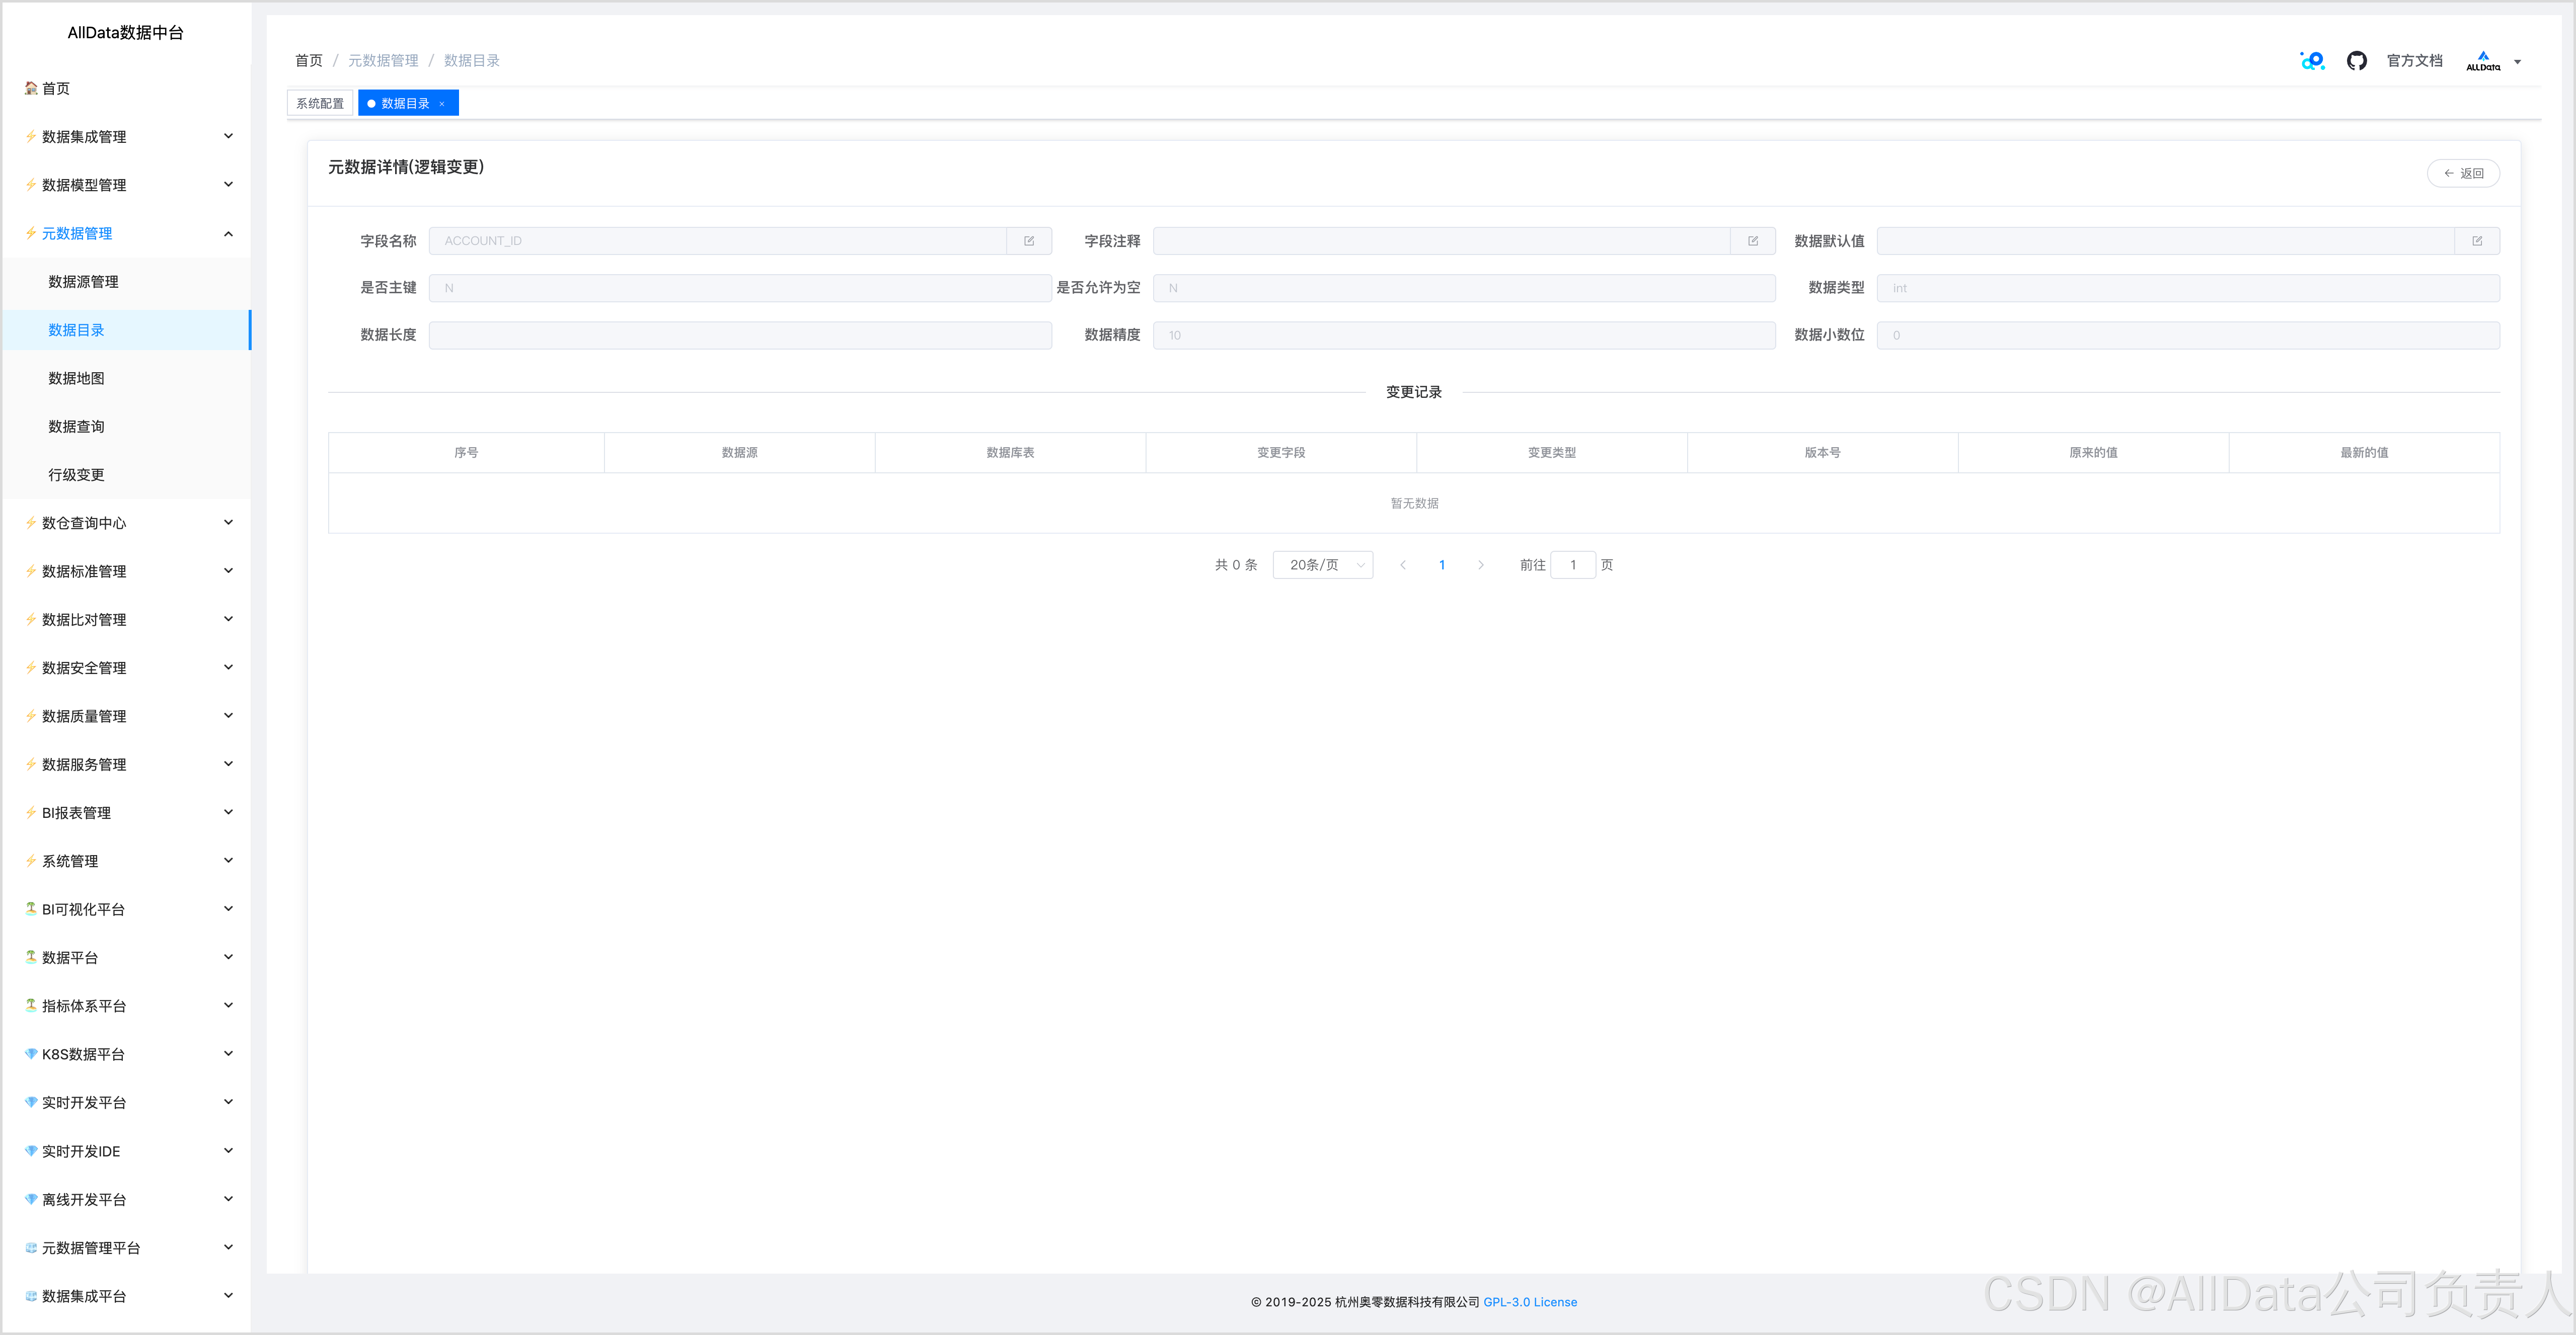2576x1335 pixels.
Task: Select 数据地图 in the sidebar
Action: click(x=76, y=379)
